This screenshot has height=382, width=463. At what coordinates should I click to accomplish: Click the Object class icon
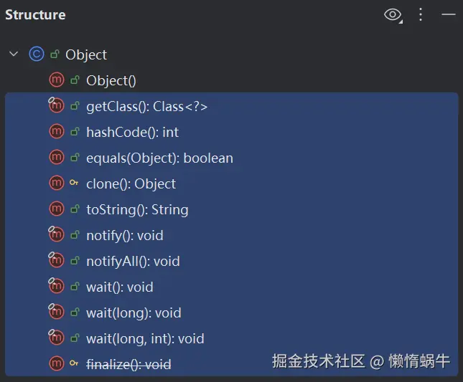point(37,54)
